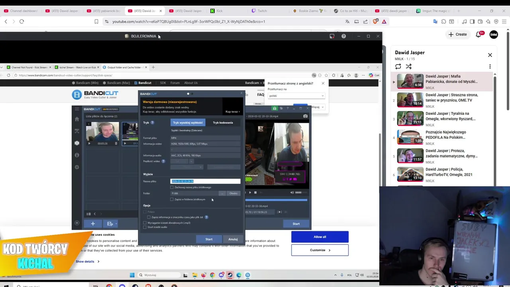Viewport: 510px width, 287px height.
Task: Click file list view icon below thumbnails
Action: coord(88,214)
